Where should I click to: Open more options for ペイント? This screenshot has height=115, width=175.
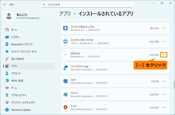click(x=163, y=95)
